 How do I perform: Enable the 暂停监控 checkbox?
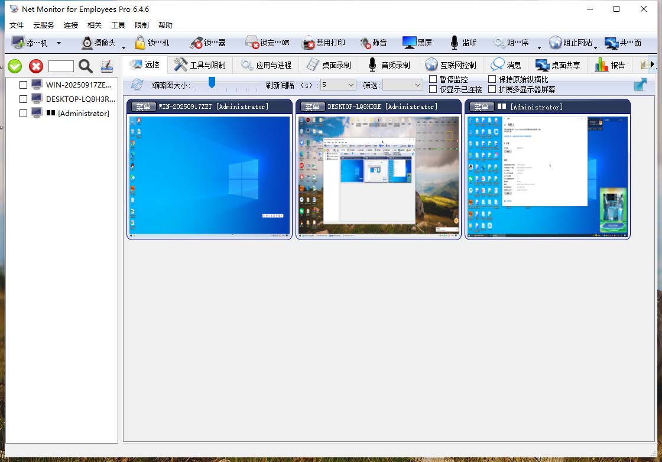click(433, 79)
